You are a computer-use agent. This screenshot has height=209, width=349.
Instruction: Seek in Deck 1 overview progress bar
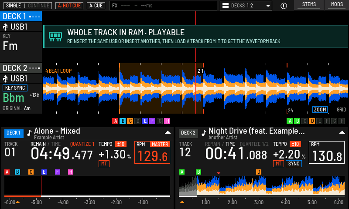click(x=87, y=196)
